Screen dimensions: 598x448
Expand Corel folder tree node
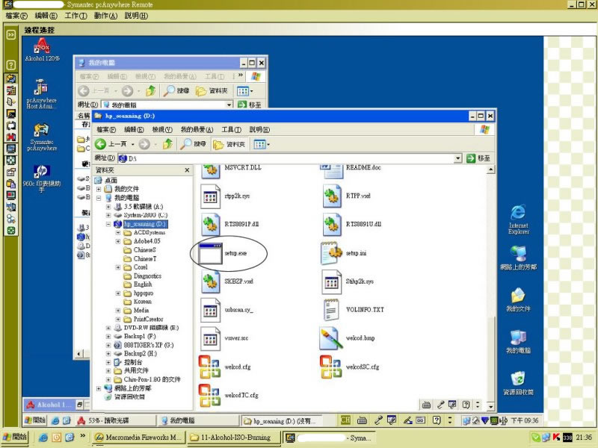tap(118, 267)
